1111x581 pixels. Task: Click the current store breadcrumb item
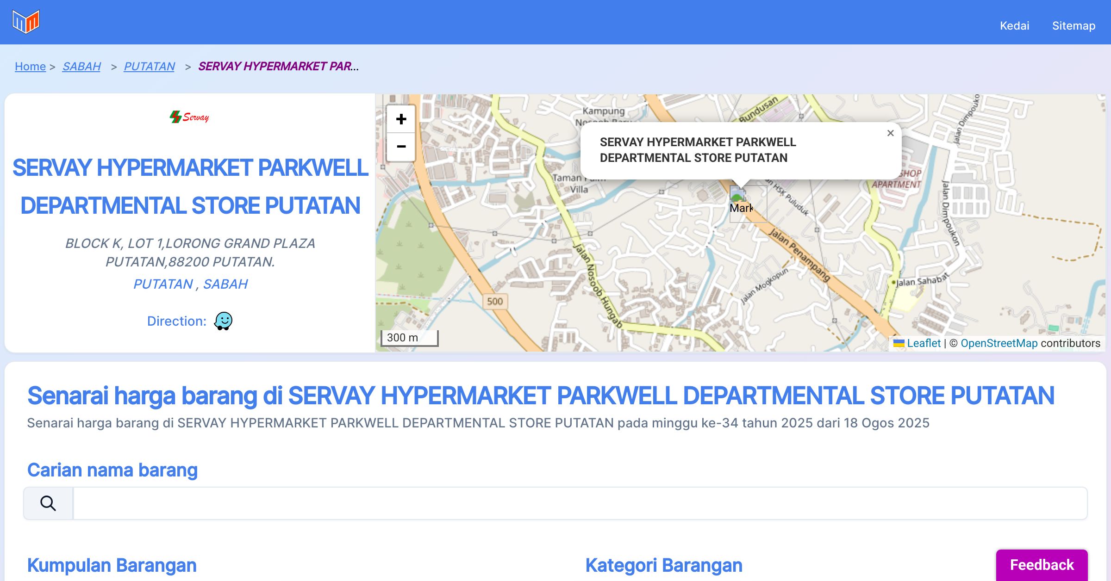pyautogui.click(x=278, y=66)
